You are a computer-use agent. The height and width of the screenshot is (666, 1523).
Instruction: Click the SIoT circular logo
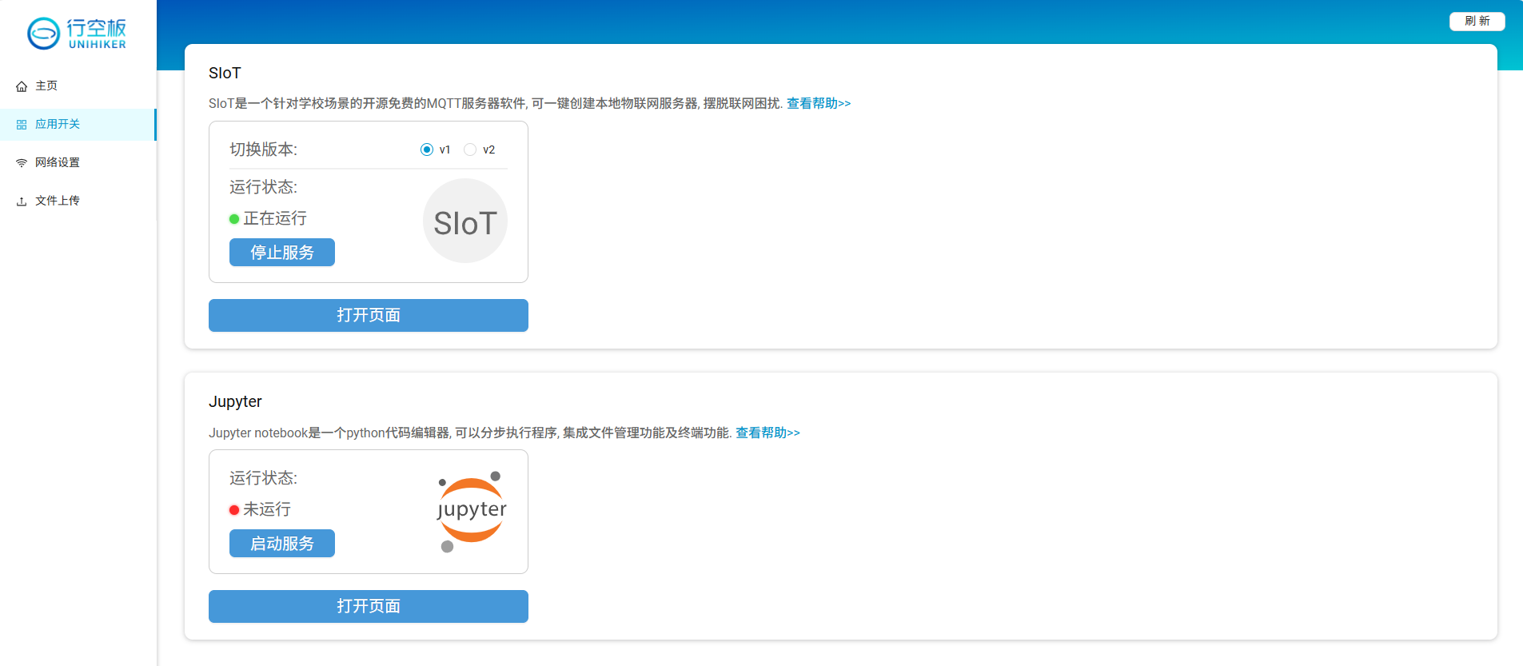464,221
